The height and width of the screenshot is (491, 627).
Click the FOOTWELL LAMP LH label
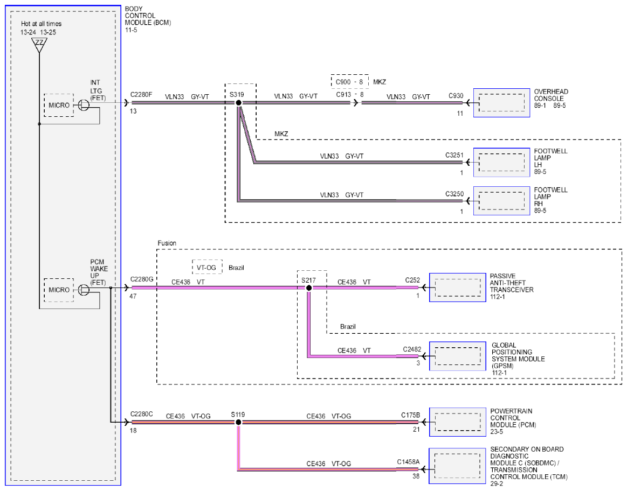550,158
